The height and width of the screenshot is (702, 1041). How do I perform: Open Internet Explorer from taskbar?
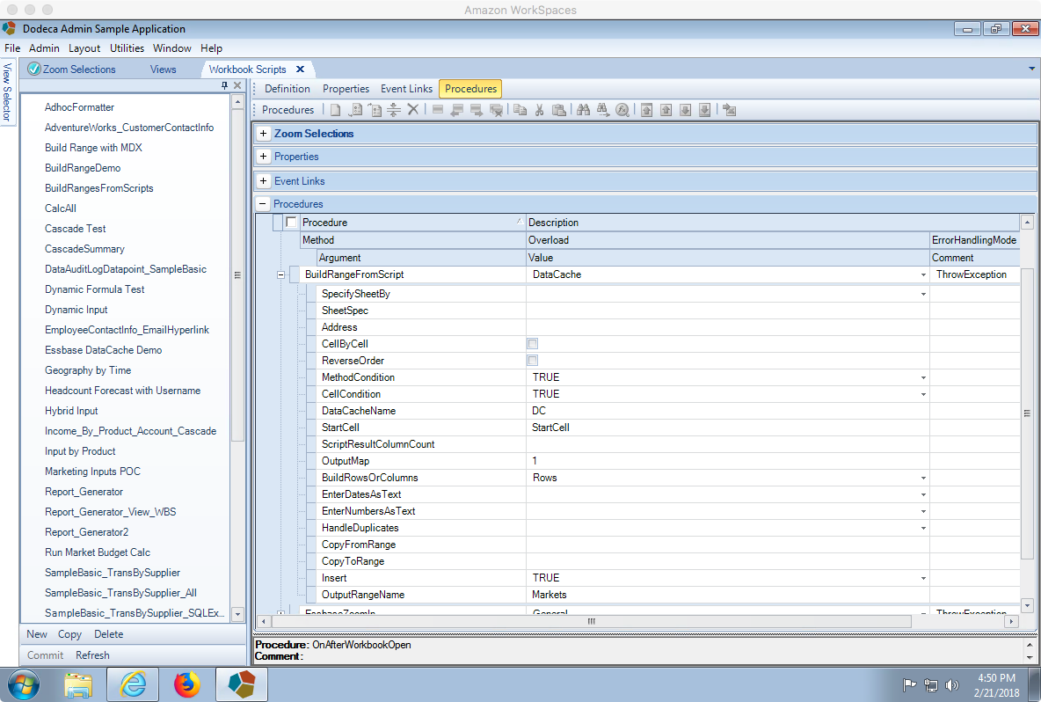click(133, 684)
